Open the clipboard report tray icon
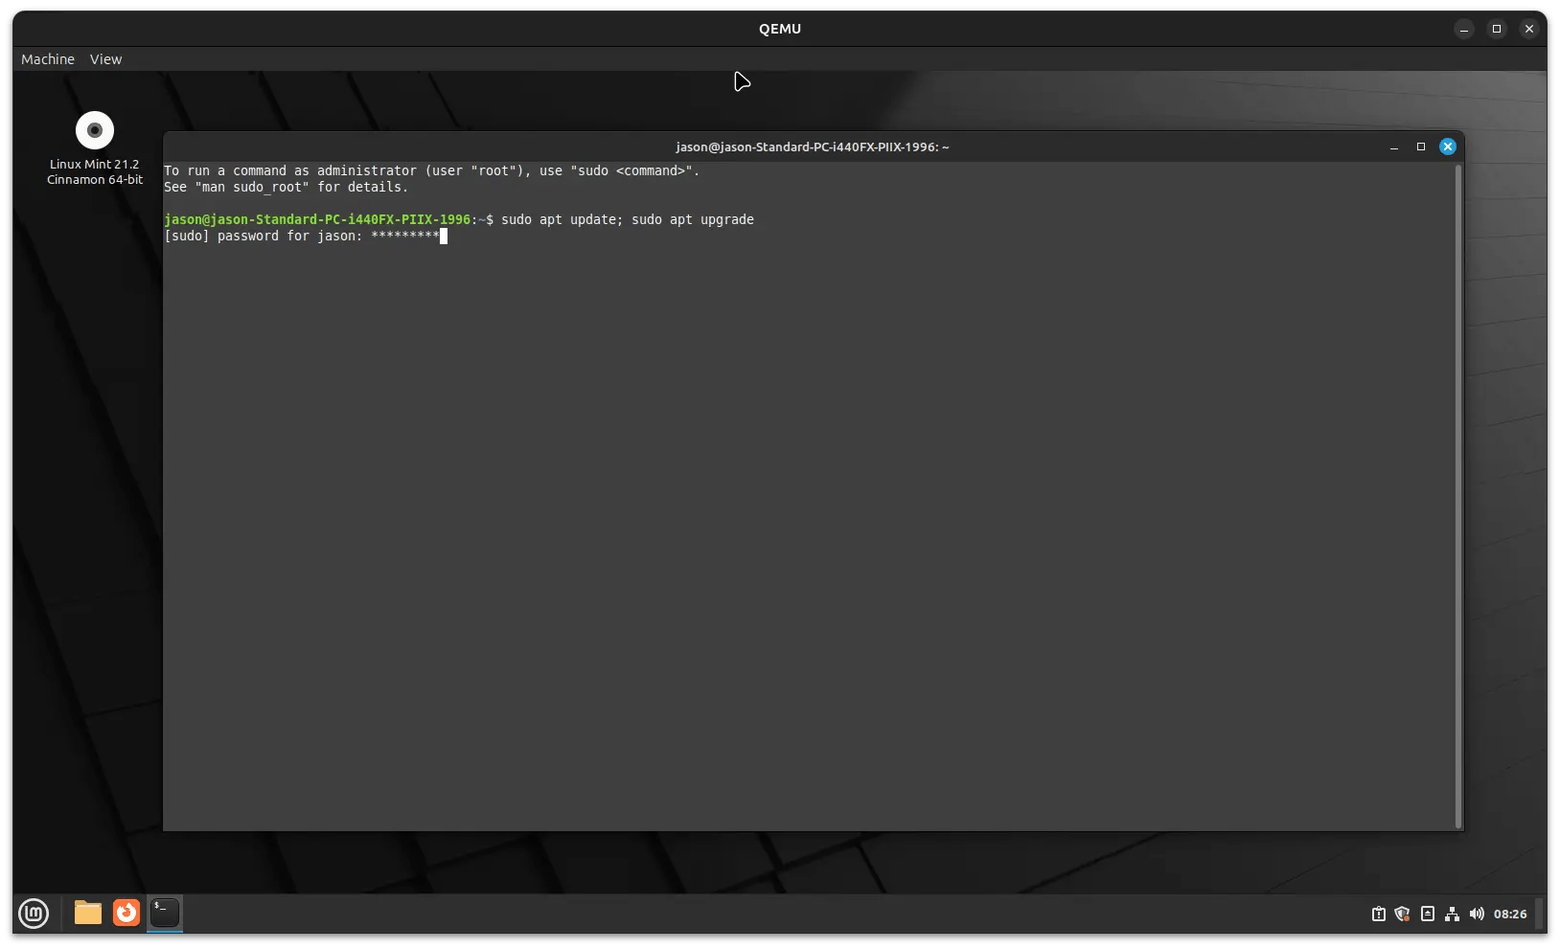 tap(1379, 914)
